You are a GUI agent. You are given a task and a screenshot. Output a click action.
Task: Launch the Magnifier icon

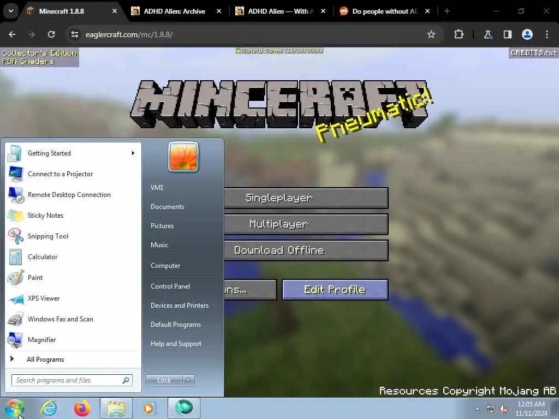click(x=15, y=339)
